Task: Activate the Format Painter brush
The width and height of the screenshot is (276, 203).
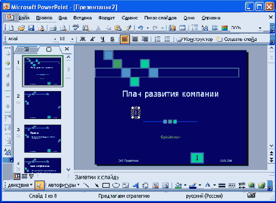Action: point(128,28)
